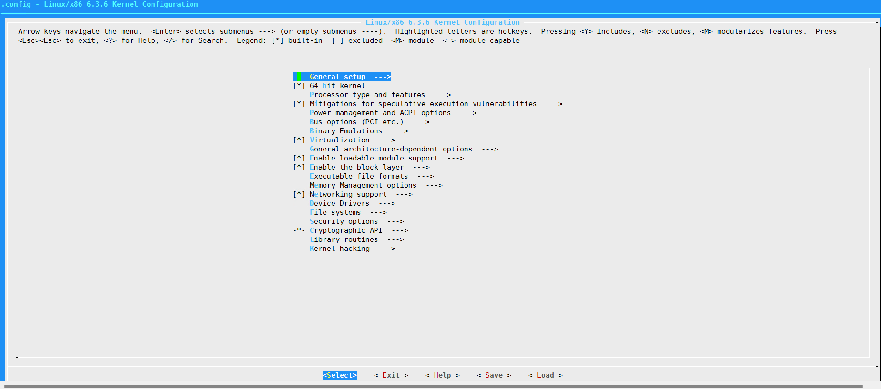Toggle the Networking support checkbox

click(299, 194)
